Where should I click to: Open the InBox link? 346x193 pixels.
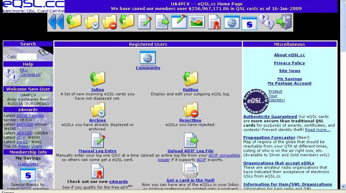[98, 90]
